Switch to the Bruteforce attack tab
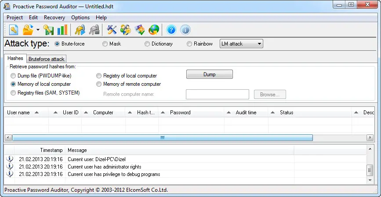 47,59
